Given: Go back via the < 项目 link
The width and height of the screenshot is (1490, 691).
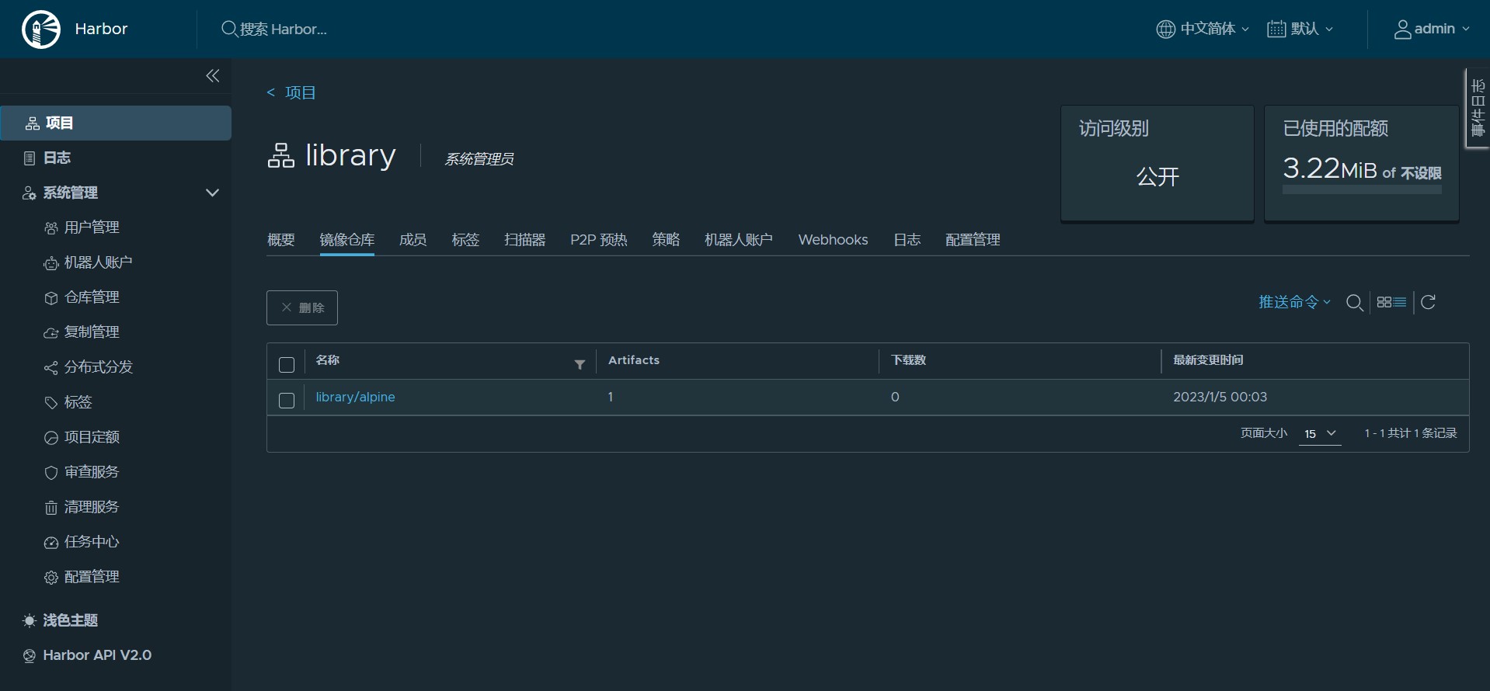Looking at the screenshot, I should pos(291,92).
